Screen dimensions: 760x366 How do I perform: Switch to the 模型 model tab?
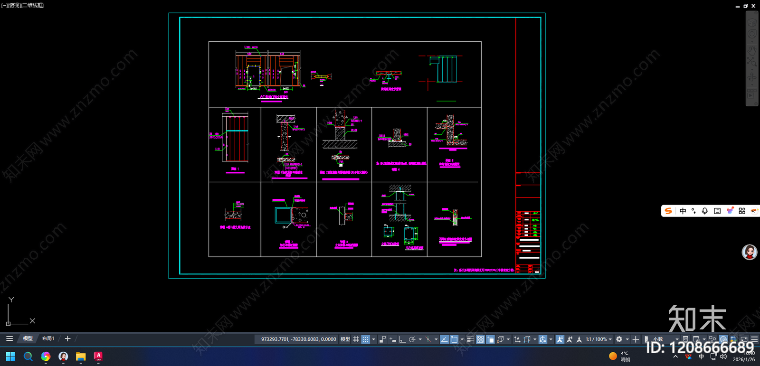coord(28,338)
